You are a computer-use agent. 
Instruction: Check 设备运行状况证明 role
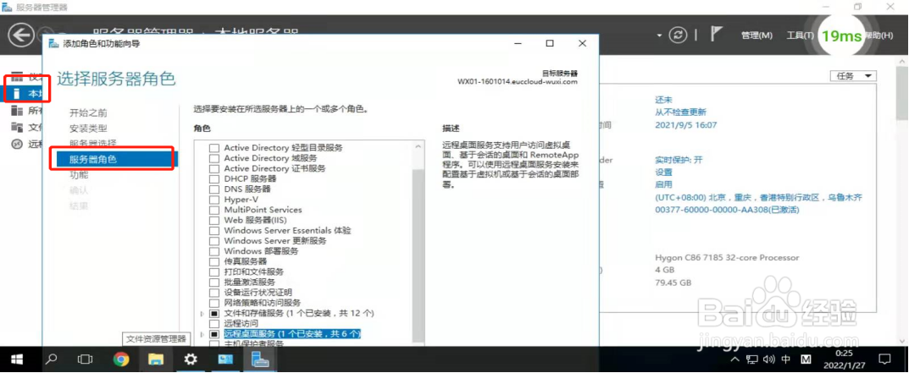tap(214, 293)
